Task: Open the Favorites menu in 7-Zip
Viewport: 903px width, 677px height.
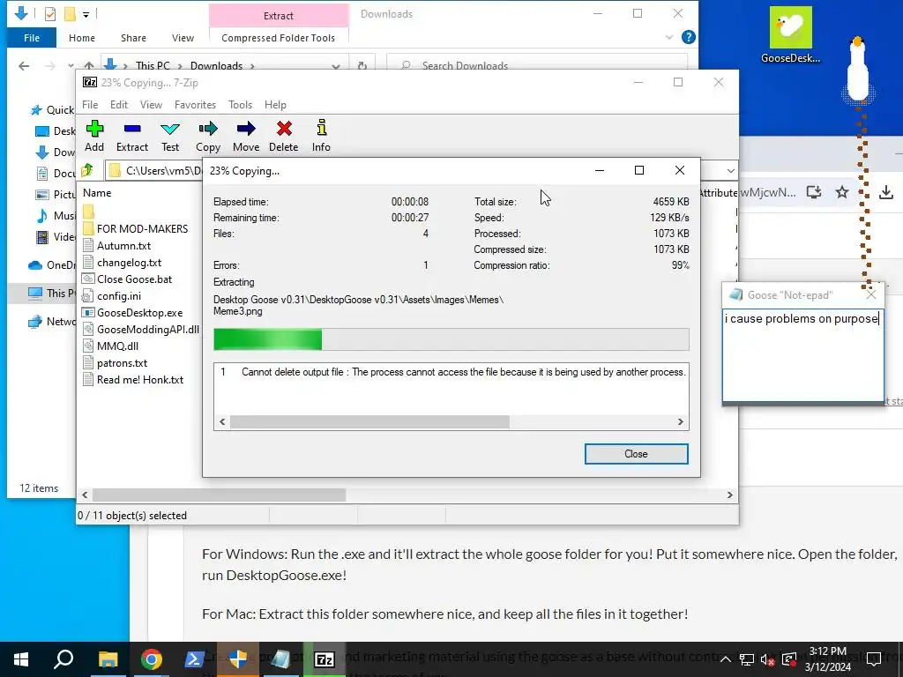Action: point(195,105)
